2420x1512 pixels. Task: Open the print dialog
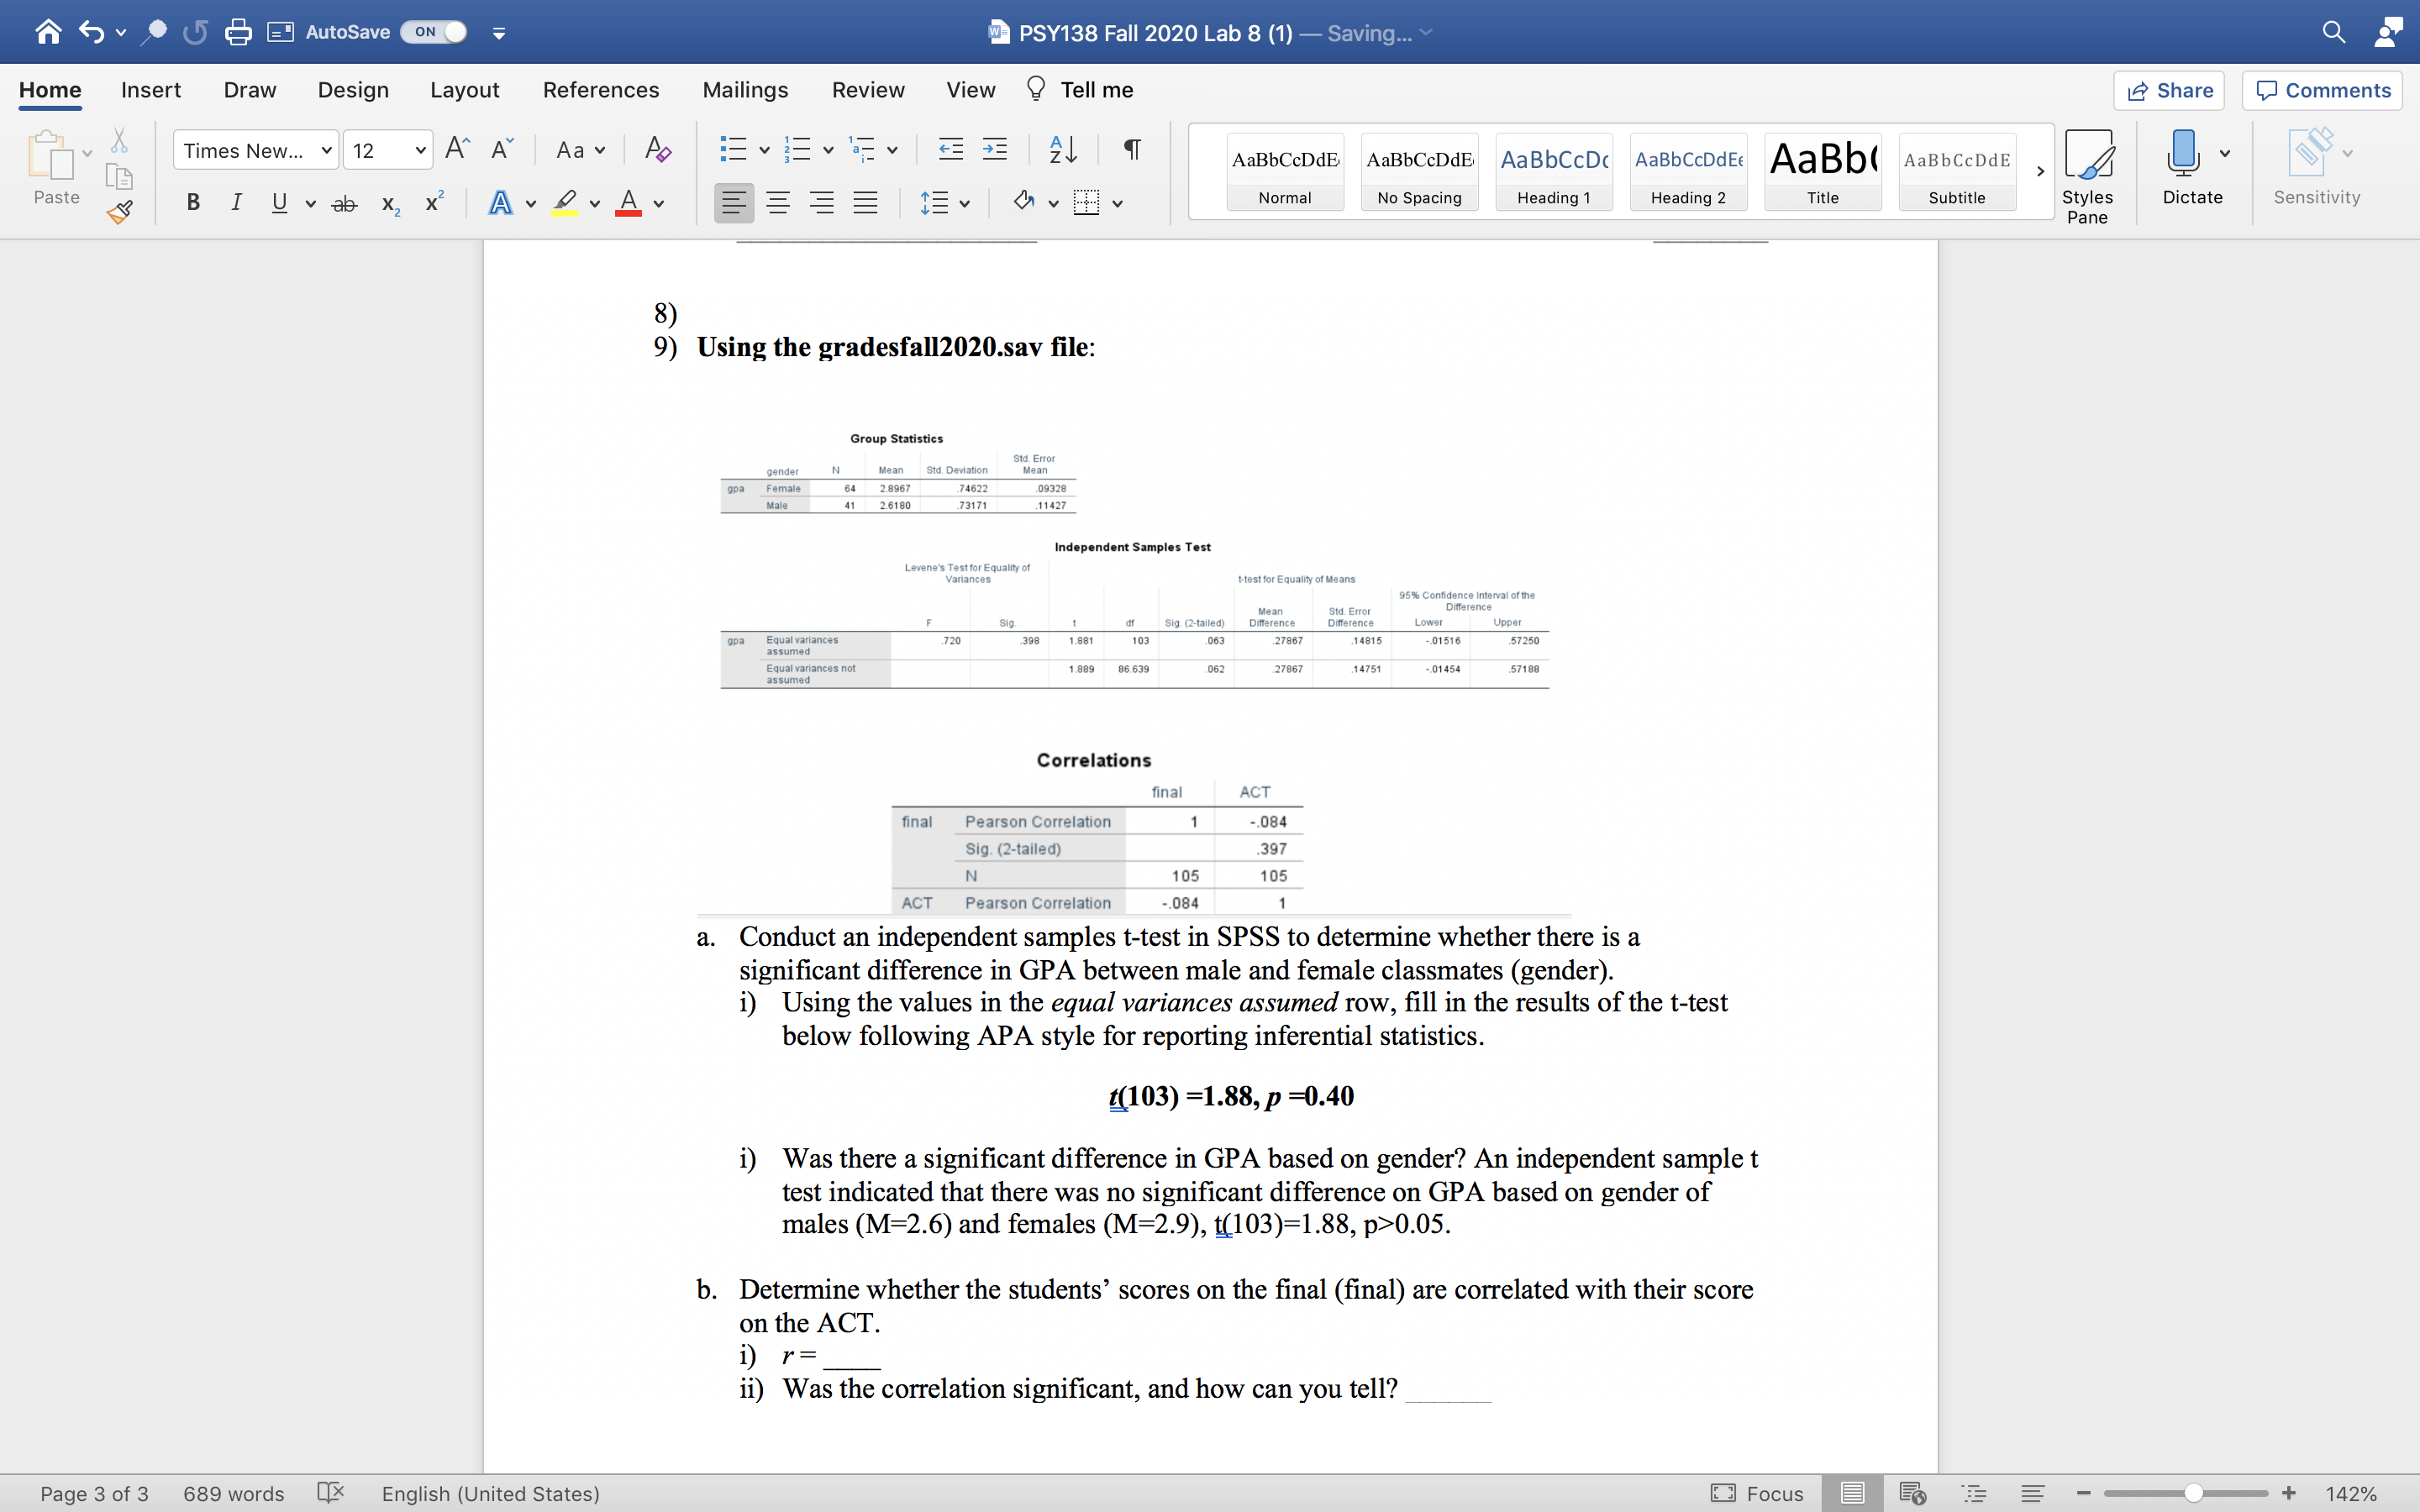[238, 31]
